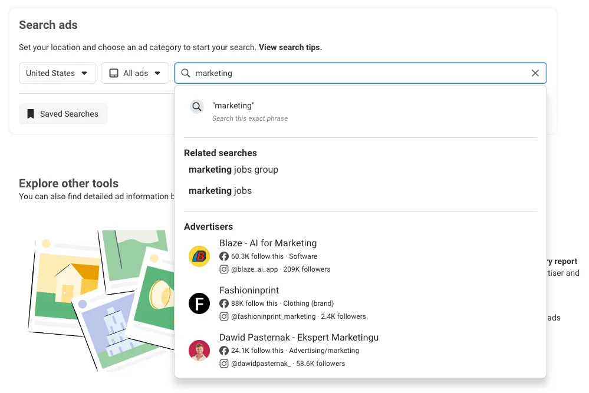
Task: Click the magnifier icon in search box
Action: click(186, 73)
